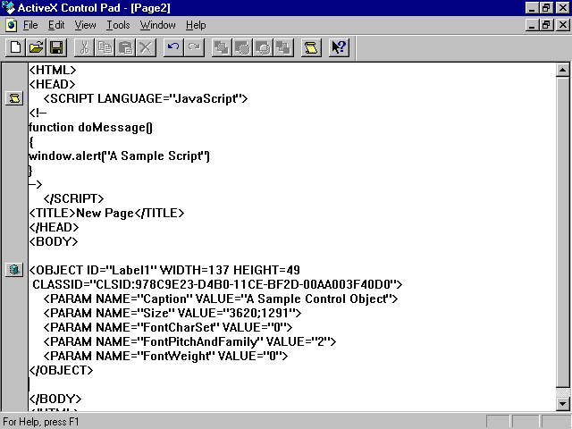Click the vertical scrollbar up arrow
Screen dimensions: 572x429
coord(563,70)
